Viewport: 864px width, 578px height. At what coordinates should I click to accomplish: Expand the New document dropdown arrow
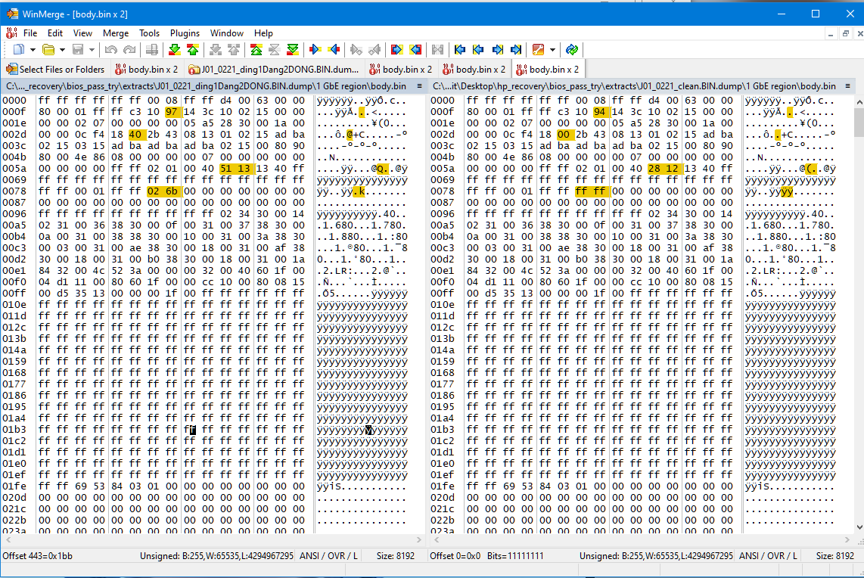[33, 50]
